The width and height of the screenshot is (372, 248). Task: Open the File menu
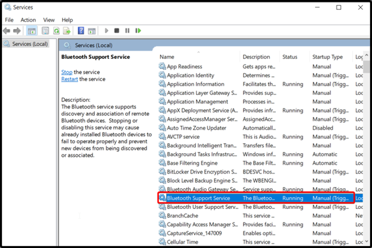(9, 20)
